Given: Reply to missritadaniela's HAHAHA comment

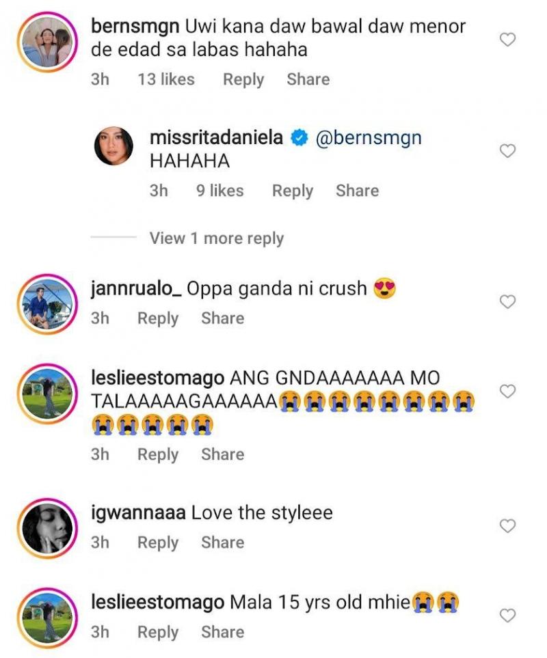Looking at the screenshot, I should click(292, 191).
